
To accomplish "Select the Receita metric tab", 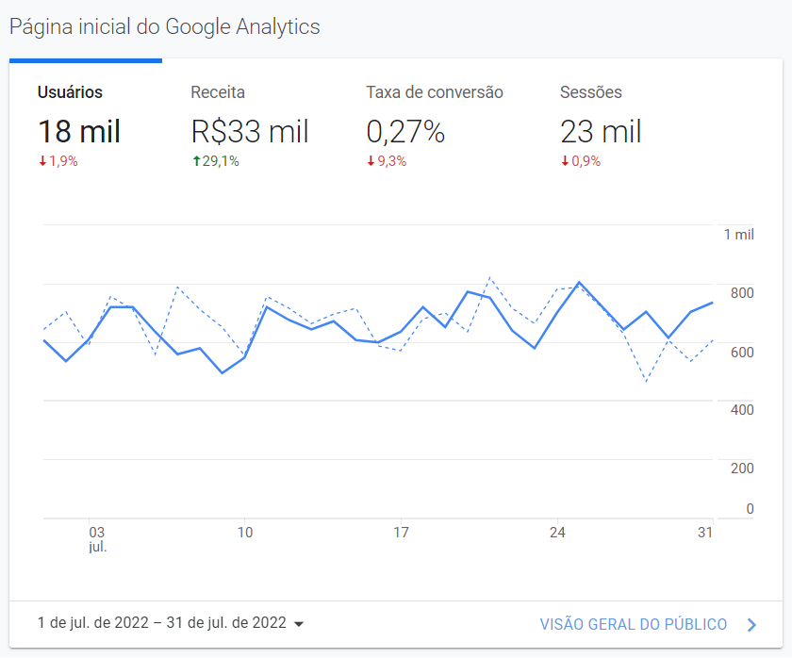I will coord(218,92).
